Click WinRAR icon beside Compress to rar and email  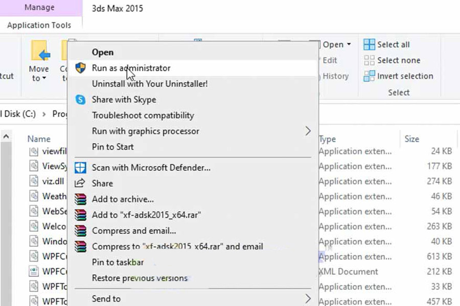tap(80, 247)
